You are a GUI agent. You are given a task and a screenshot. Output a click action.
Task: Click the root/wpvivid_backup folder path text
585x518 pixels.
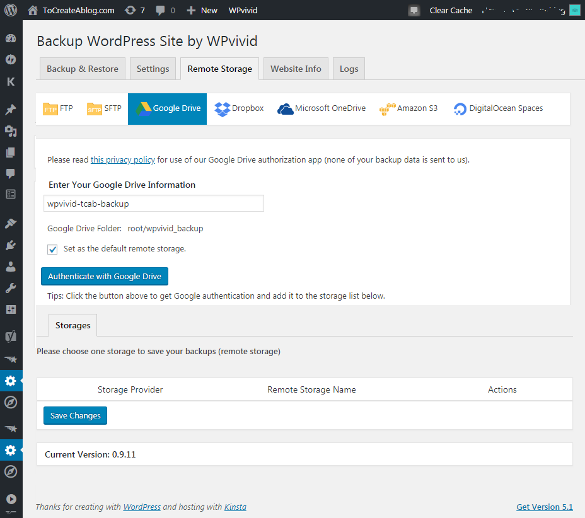[165, 228]
